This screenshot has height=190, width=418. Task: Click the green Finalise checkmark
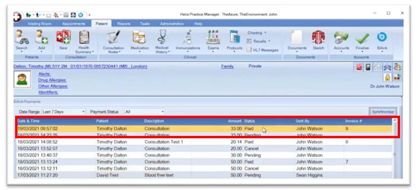click(x=362, y=39)
